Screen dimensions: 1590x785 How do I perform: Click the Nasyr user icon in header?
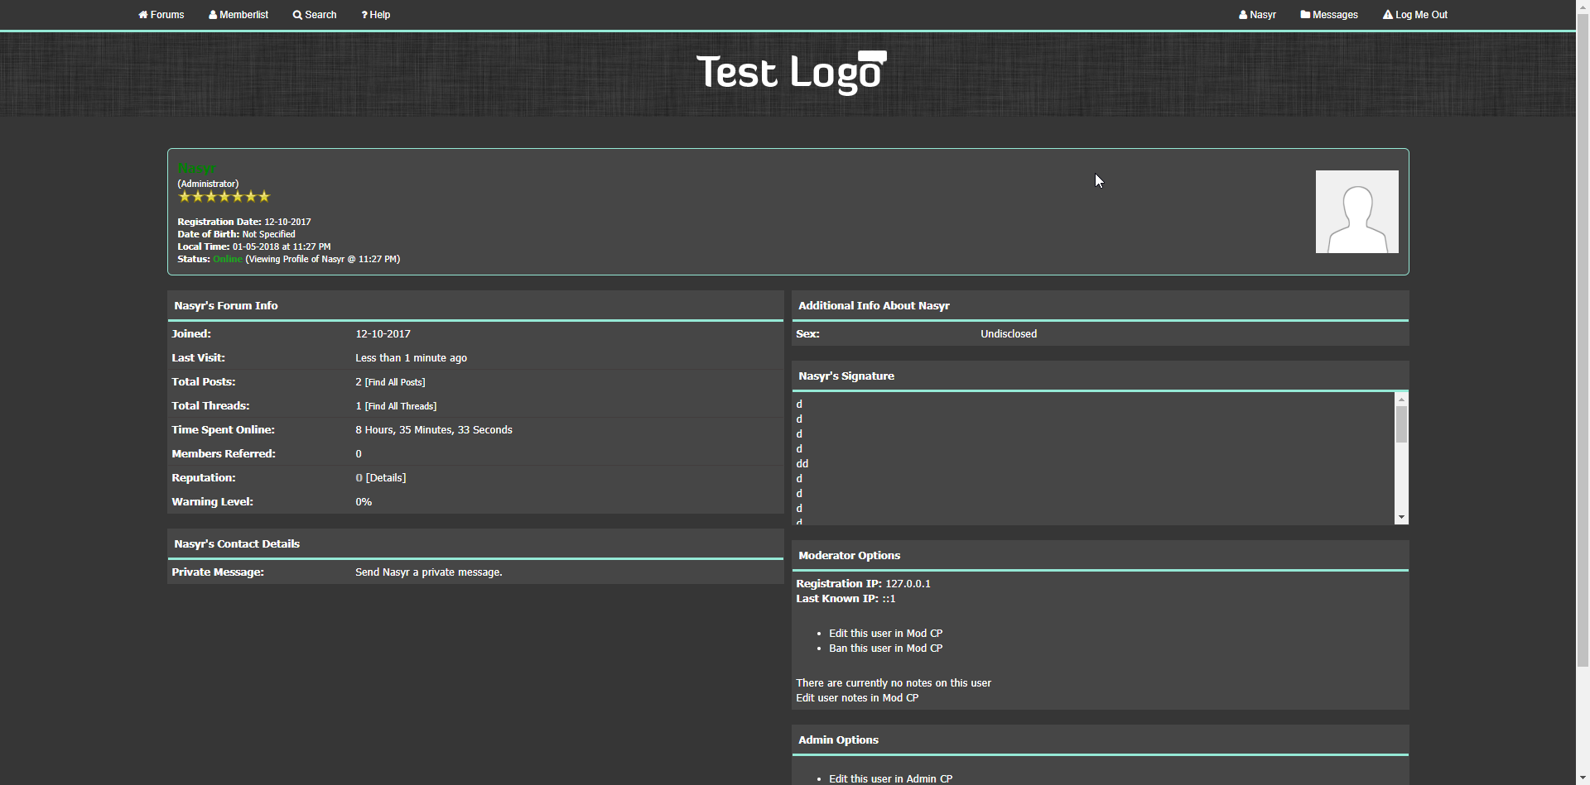(1243, 15)
